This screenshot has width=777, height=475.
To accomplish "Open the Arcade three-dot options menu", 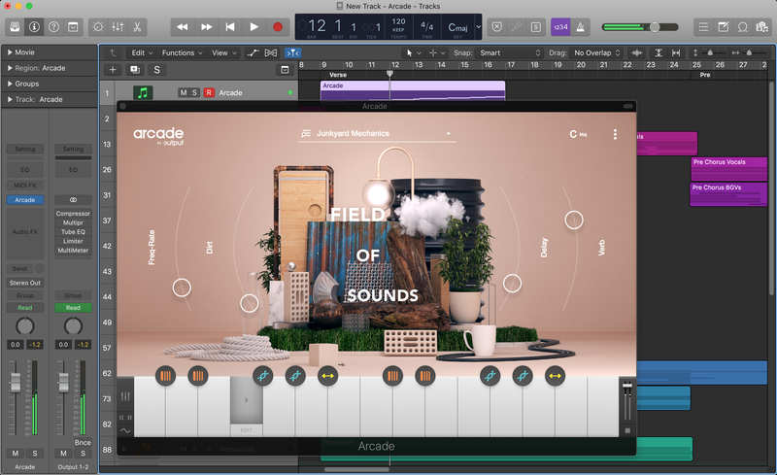I will 615,135.
